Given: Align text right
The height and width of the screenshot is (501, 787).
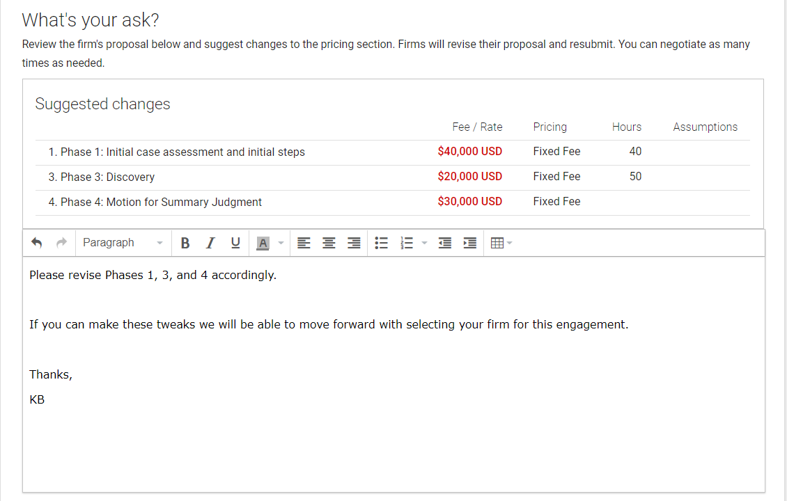Looking at the screenshot, I should [x=354, y=244].
